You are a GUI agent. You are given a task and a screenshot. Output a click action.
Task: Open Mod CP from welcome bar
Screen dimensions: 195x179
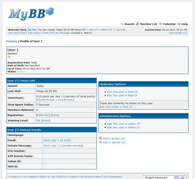pos(94,30)
